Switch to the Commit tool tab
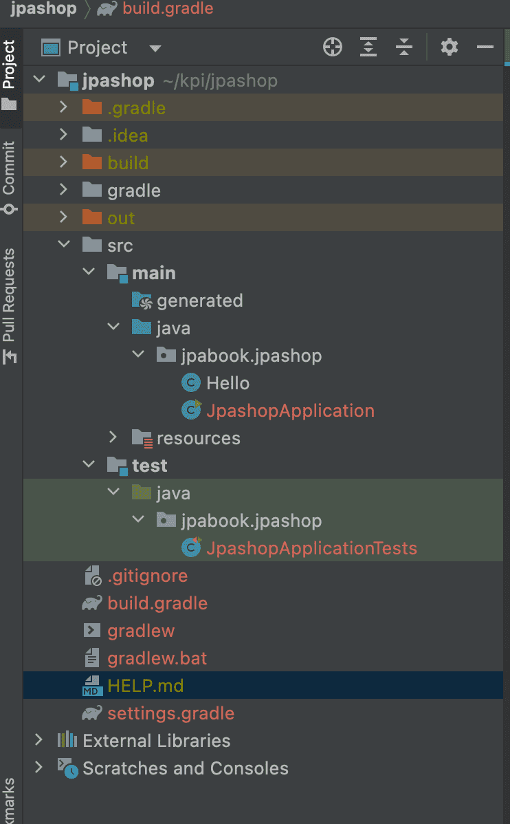 (x=10, y=177)
